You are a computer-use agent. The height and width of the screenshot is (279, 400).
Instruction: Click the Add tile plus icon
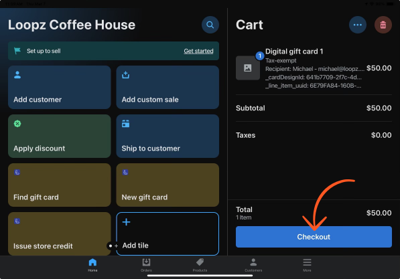(x=126, y=222)
